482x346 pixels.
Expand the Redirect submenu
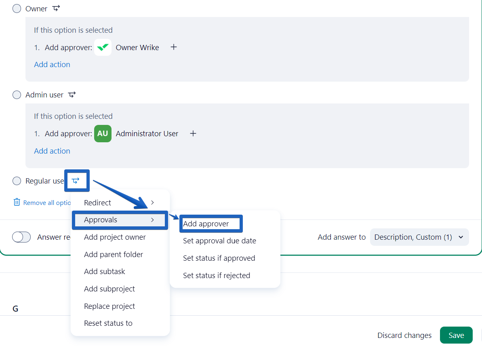click(120, 203)
